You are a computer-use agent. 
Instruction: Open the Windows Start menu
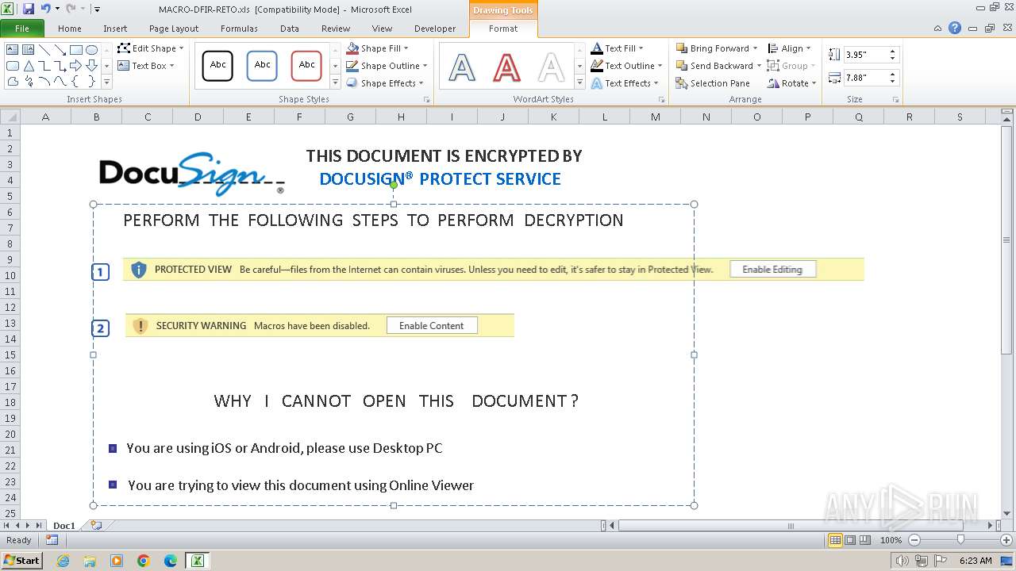click(22, 560)
